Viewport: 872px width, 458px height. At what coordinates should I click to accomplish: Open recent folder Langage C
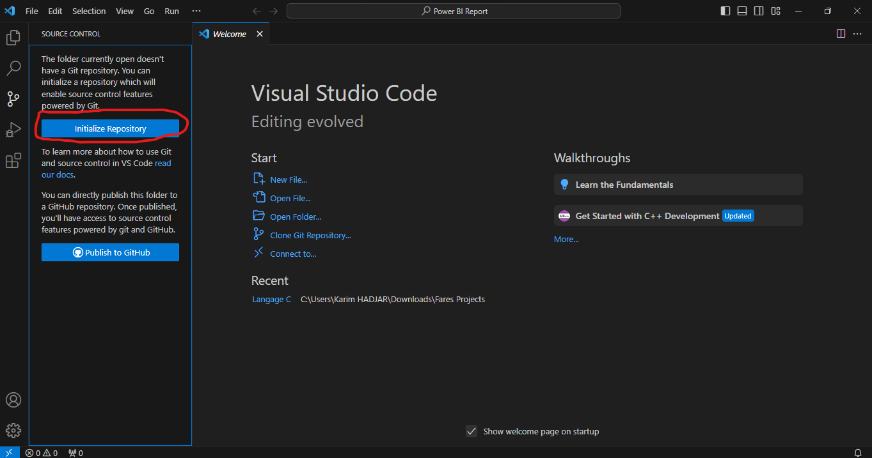(x=272, y=299)
